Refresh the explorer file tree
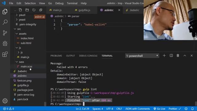The height and width of the screenshot is (111, 197). point(34,10)
